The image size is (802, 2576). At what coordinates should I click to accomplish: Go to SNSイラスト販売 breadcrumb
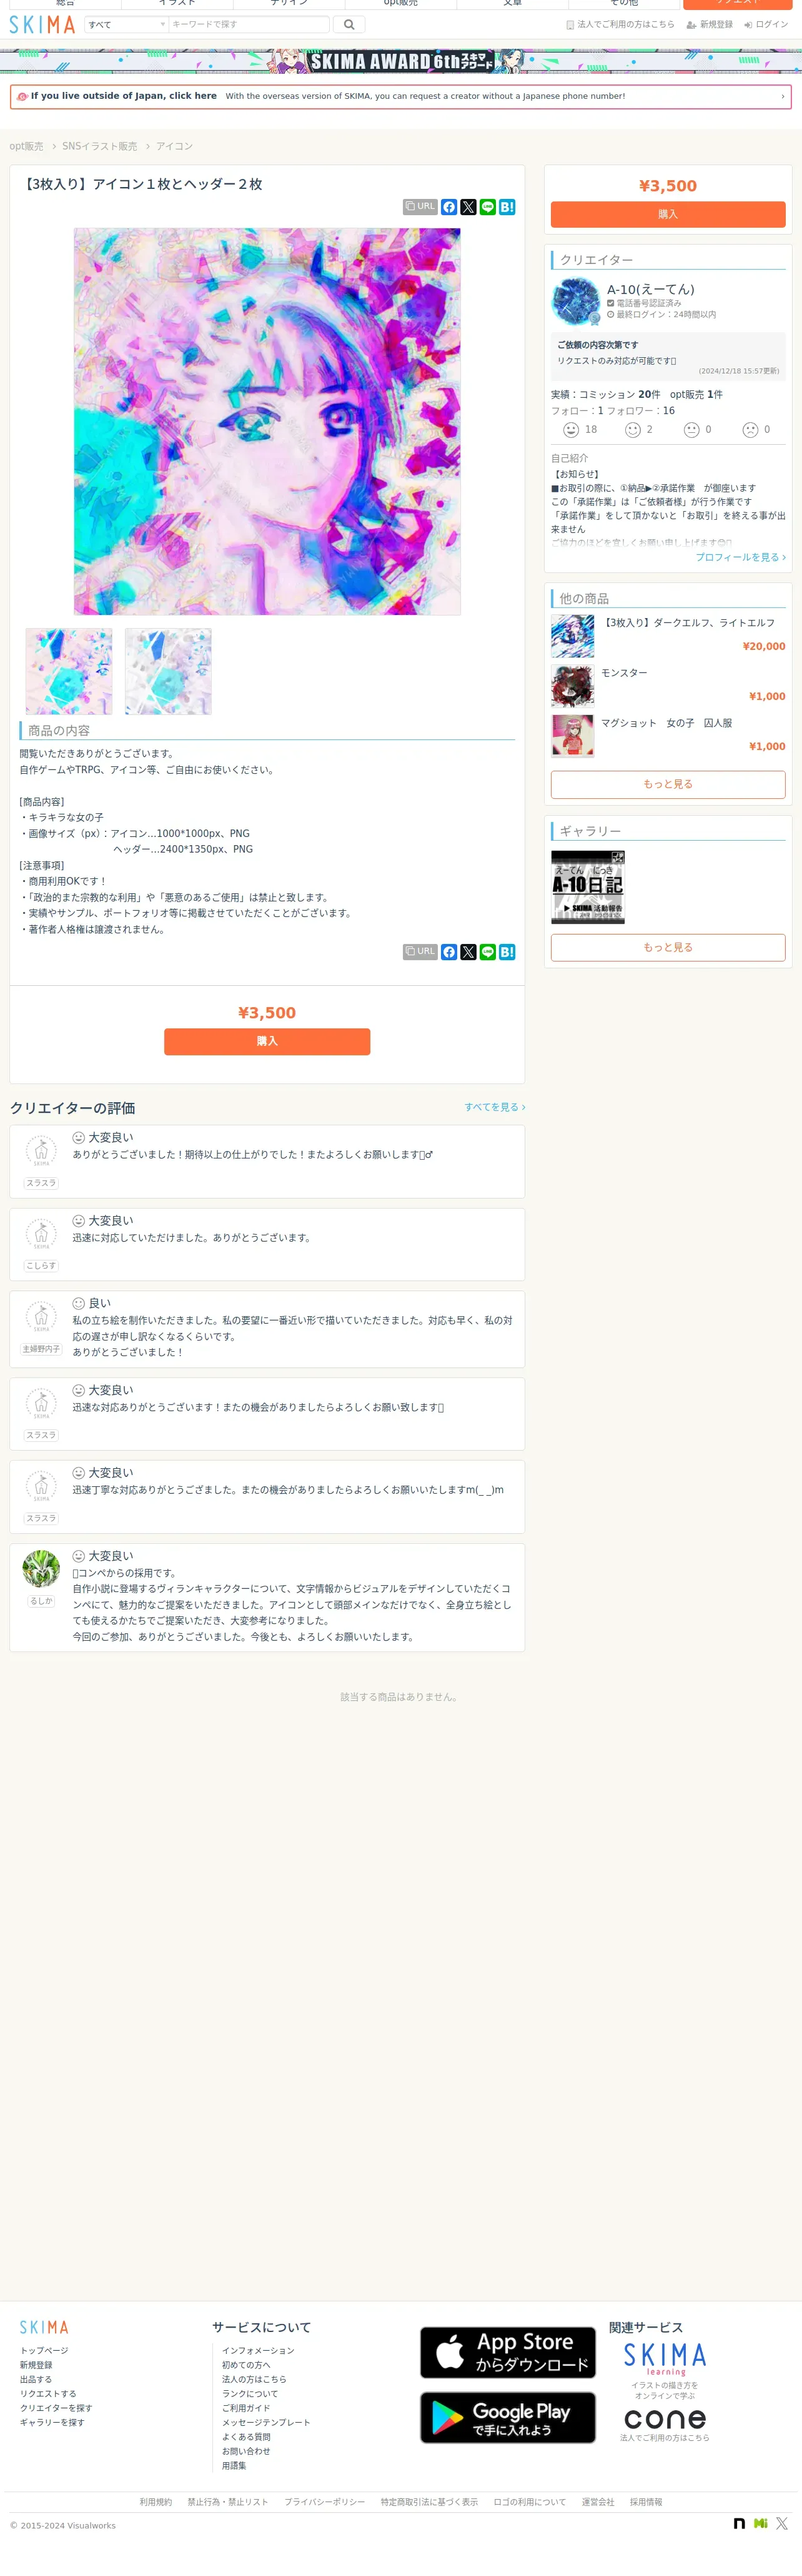click(x=100, y=146)
